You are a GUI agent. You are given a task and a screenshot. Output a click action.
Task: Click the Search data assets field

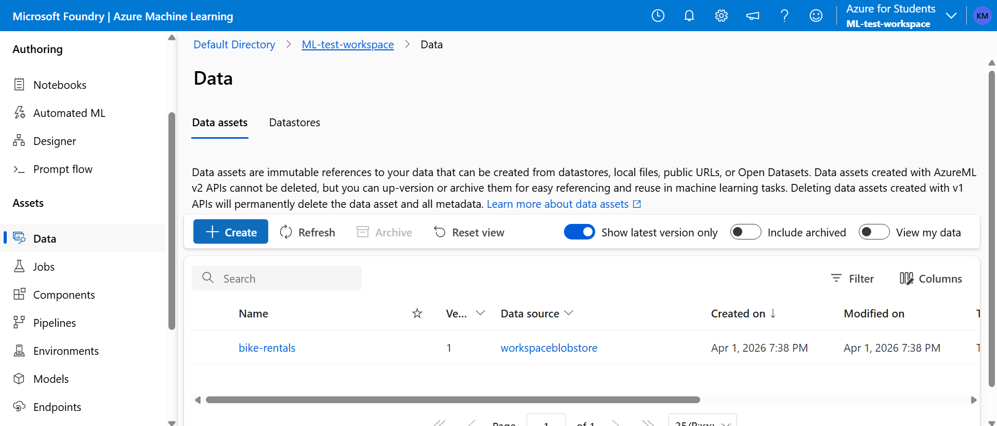pos(277,278)
